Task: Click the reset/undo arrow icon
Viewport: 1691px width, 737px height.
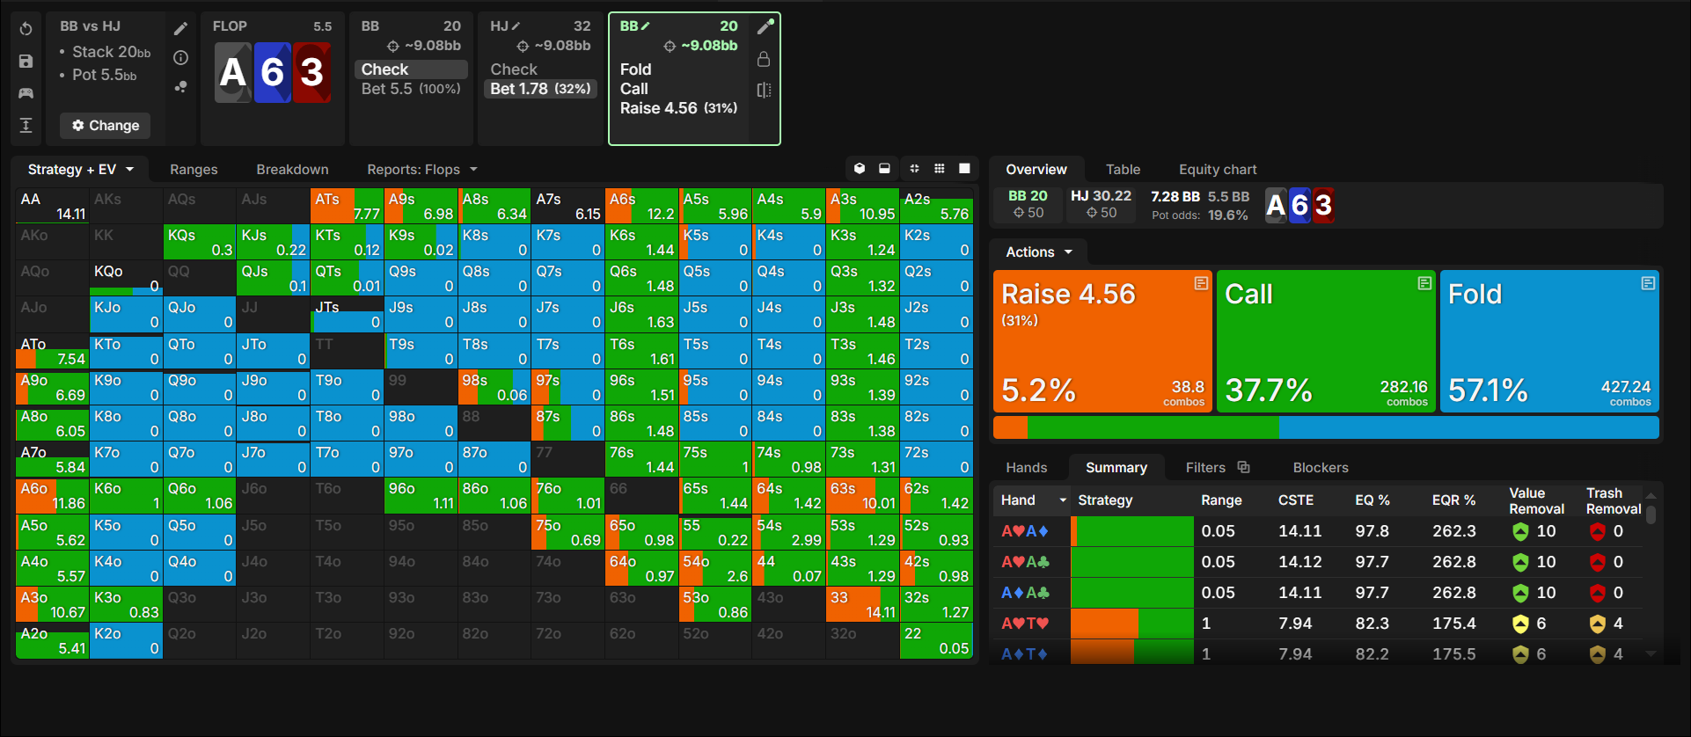Action: tap(26, 29)
